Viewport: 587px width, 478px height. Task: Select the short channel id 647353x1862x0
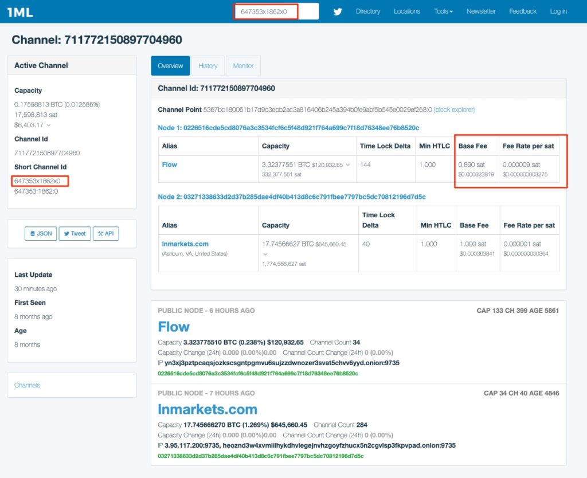coord(37,181)
